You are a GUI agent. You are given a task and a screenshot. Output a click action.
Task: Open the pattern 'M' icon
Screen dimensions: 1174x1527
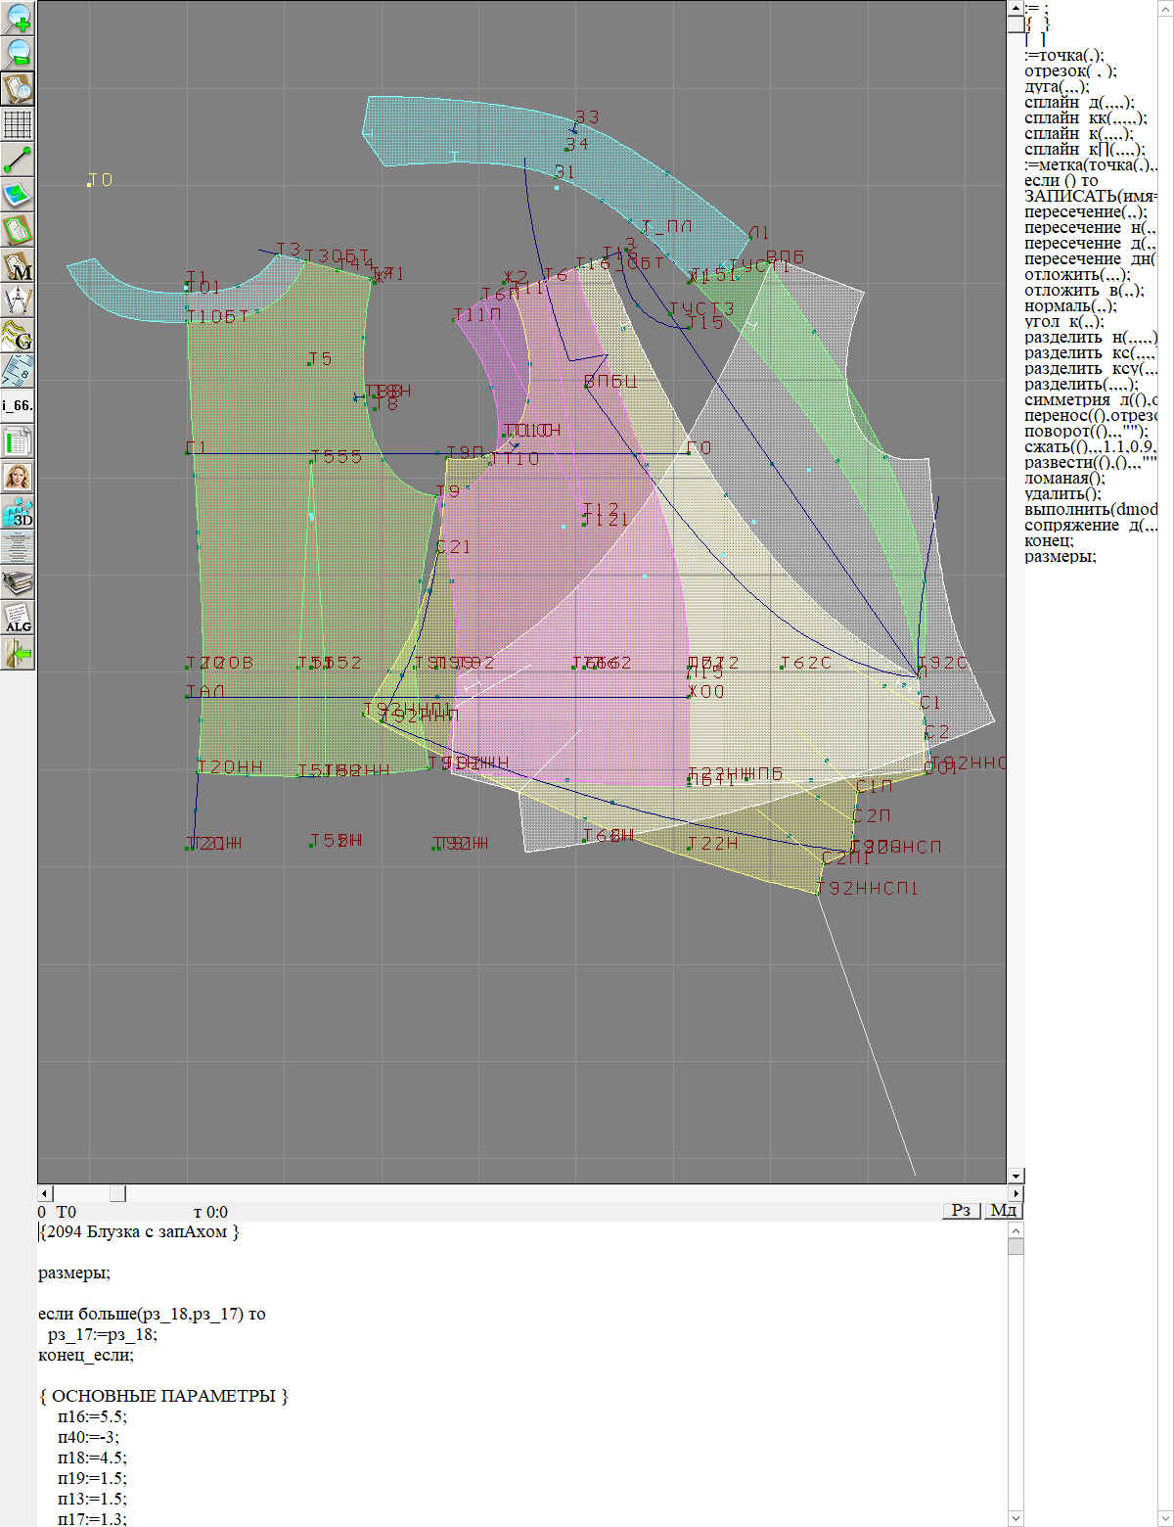[x=19, y=266]
